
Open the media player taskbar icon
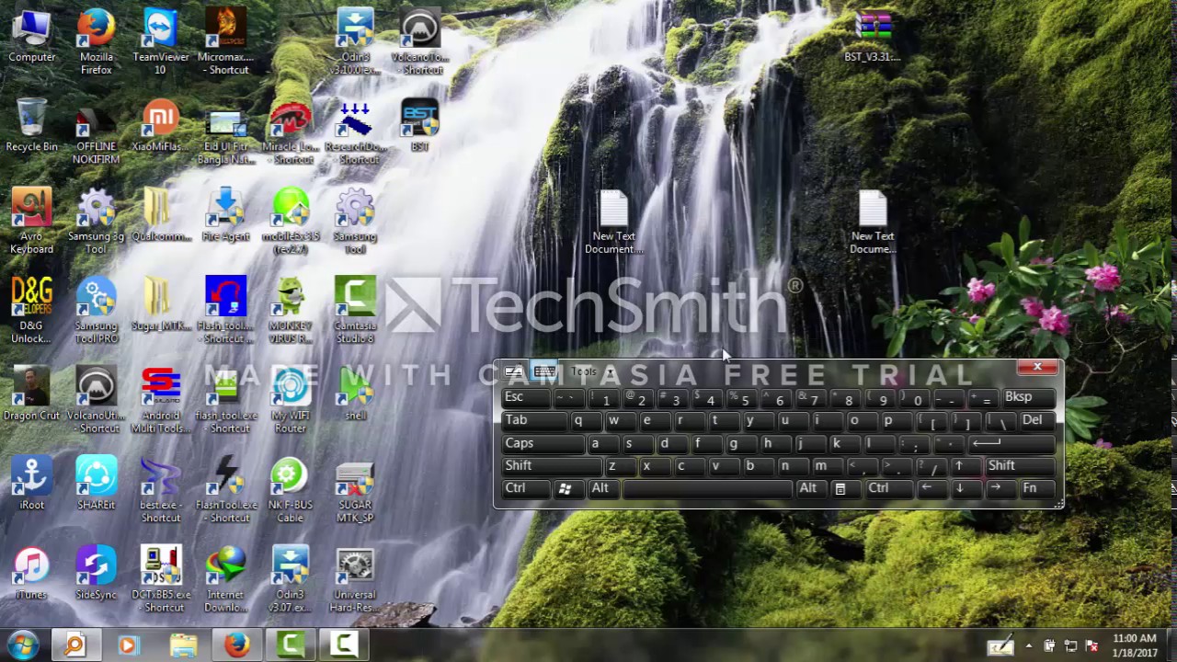click(x=128, y=645)
